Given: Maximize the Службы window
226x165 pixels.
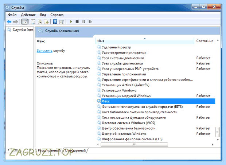Looking at the screenshot, I should point(203,7).
